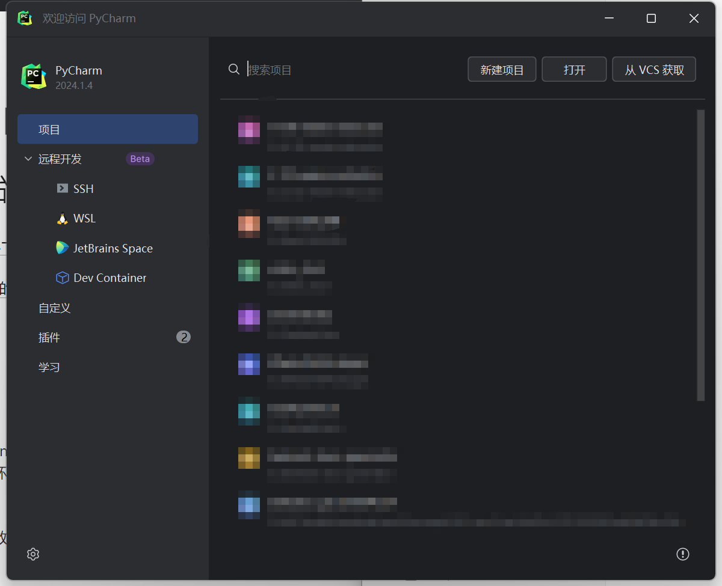Click the Beta badge beside 远程开发
This screenshot has height=586, width=722.
point(140,159)
